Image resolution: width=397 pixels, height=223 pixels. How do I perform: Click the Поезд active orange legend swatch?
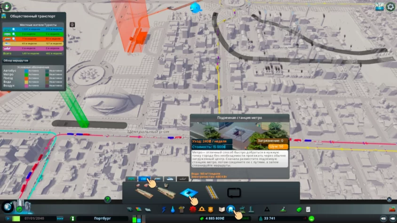[x=26, y=78]
